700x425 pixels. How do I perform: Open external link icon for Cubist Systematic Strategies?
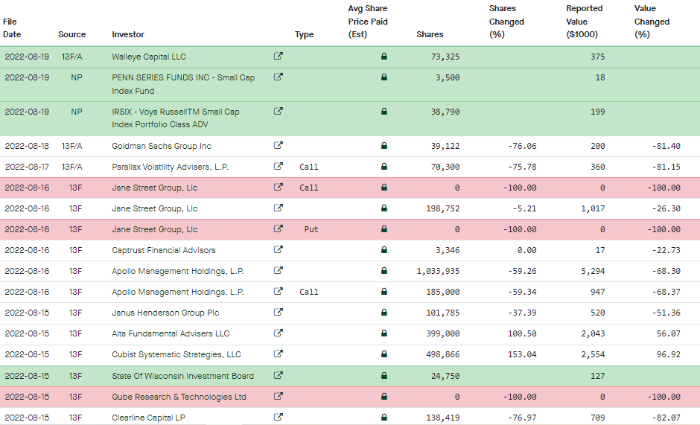[x=278, y=354]
